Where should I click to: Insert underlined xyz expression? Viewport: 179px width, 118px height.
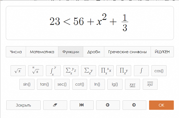click(132, 84)
